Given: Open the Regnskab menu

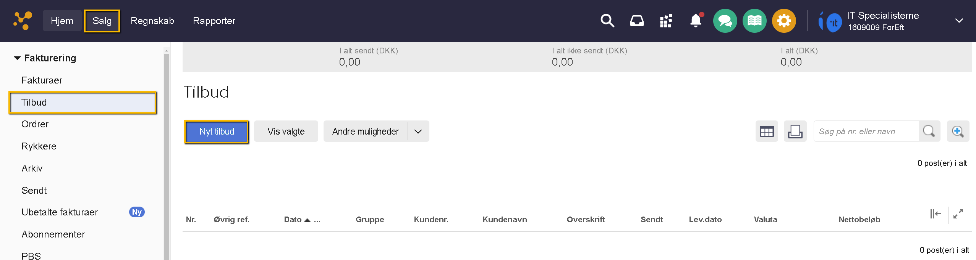Looking at the screenshot, I should pos(152,21).
